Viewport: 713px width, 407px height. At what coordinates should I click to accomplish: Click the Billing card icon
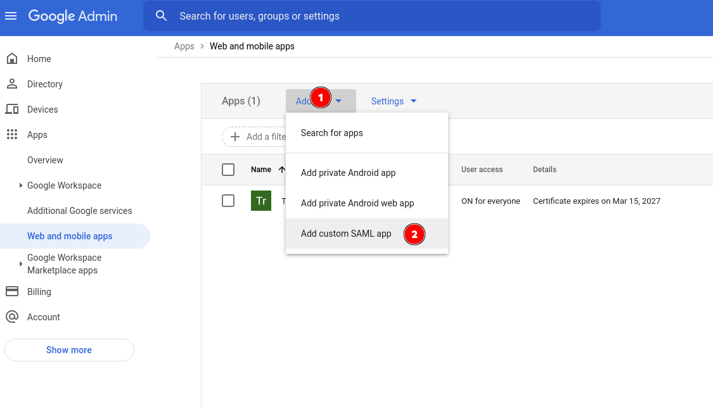(x=11, y=292)
